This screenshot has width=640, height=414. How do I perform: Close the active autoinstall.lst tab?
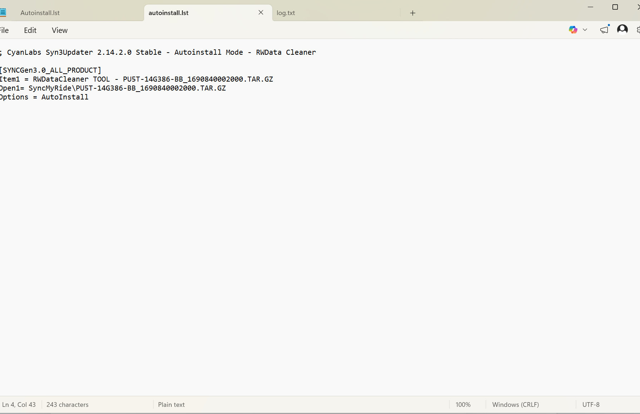coord(261,13)
